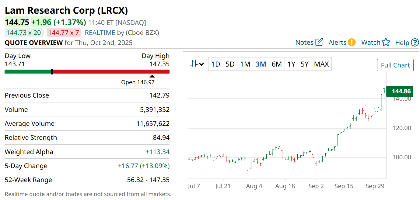Viewport: 420px width, 200px height.
Task: Open the chart type dropdown
Action: pos(197,64)
